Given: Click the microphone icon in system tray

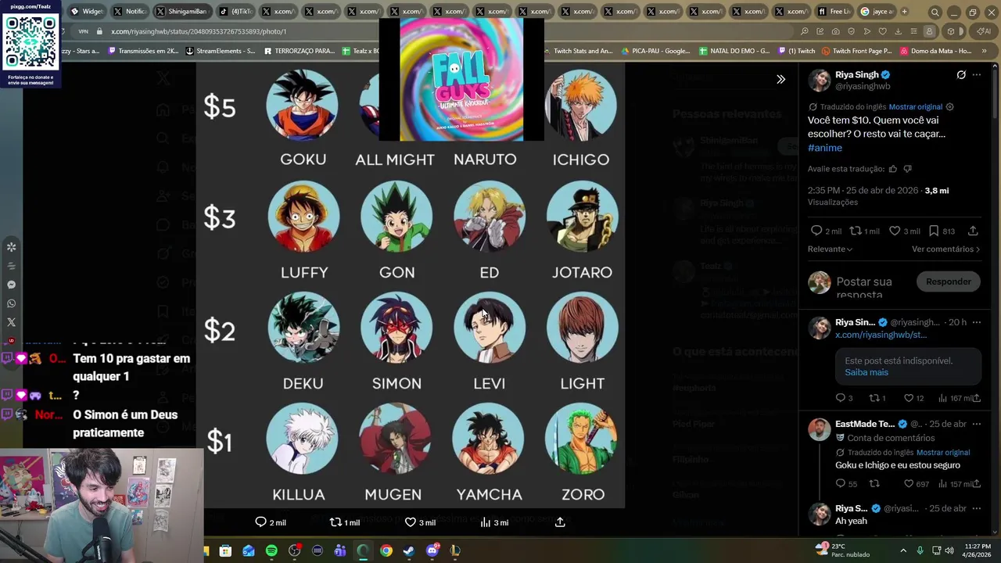Looking at the screenshot, I should (x=920, y=550).
